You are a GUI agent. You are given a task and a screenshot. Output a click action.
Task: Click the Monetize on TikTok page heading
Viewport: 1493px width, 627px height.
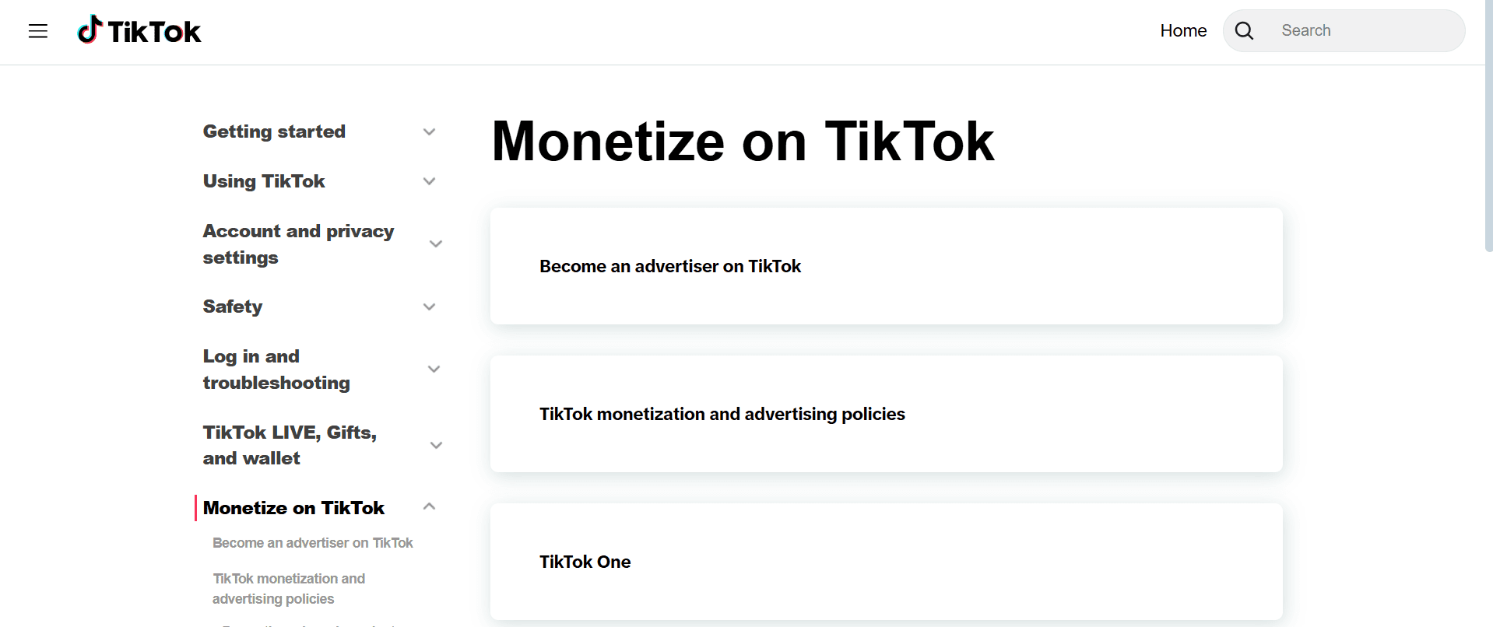coord(743,142)
